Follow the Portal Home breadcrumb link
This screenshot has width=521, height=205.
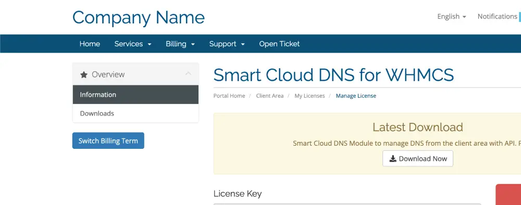click(229, 96)
